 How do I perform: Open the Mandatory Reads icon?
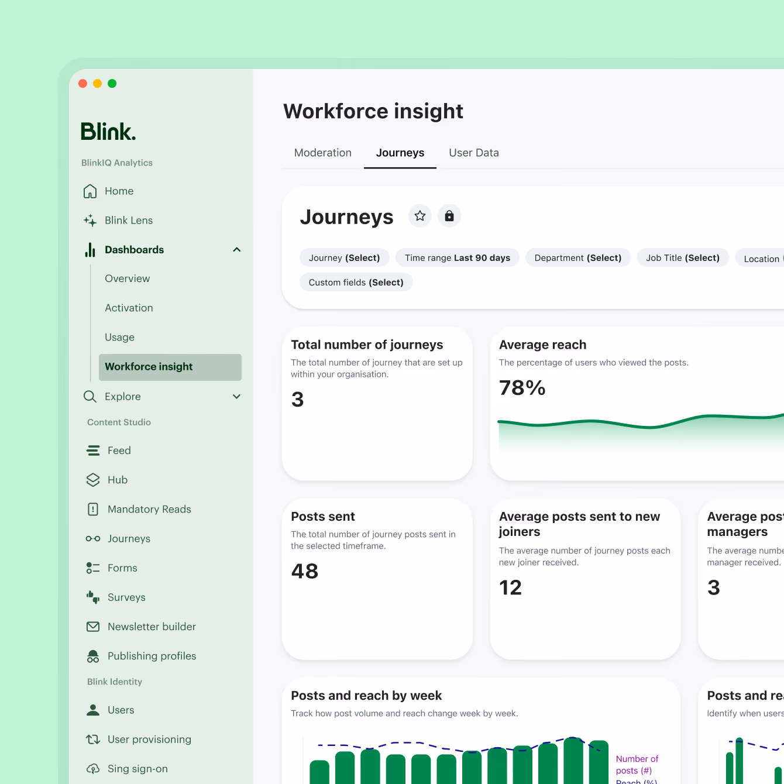click(x=93, y=509)
